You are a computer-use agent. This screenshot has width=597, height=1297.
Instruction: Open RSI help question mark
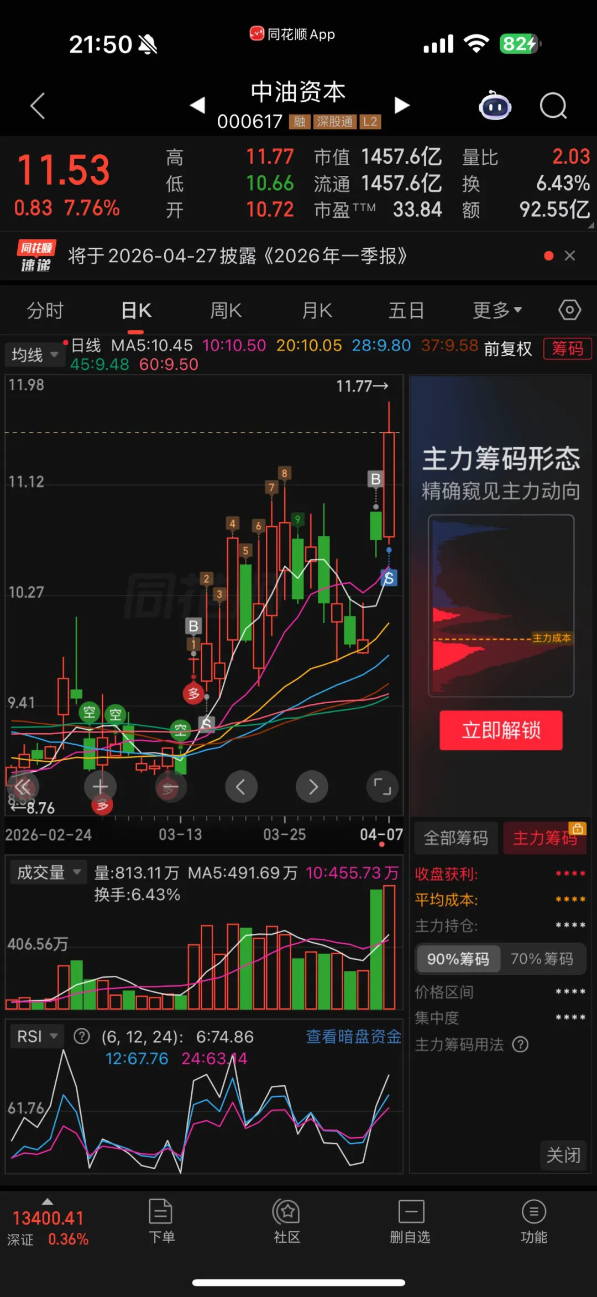pyautogui.click(x=82, y=1036)
